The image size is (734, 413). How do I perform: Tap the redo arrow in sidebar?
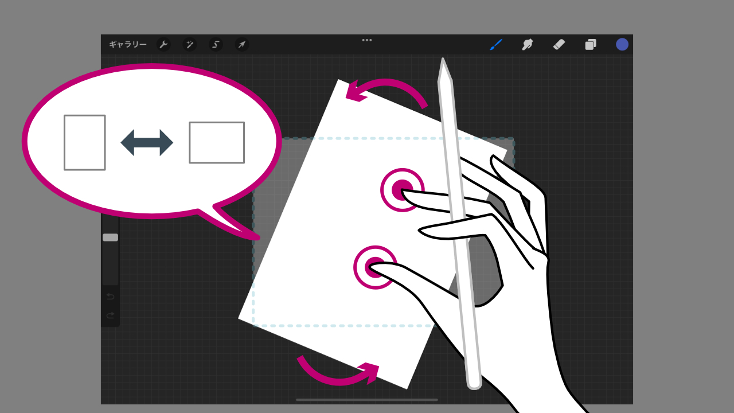click(110, 315)
